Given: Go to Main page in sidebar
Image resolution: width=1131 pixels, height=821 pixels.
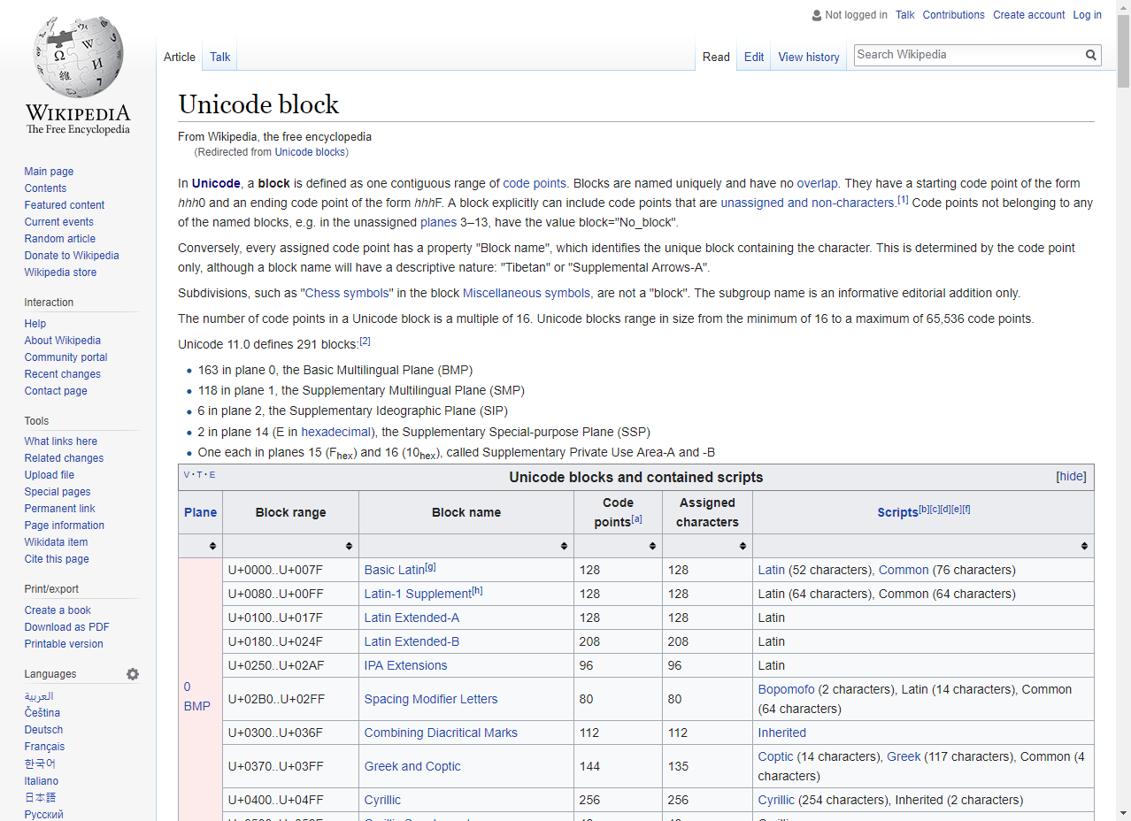Looking at the screenshot, I should pyautogui.click(x=49, y=172).
